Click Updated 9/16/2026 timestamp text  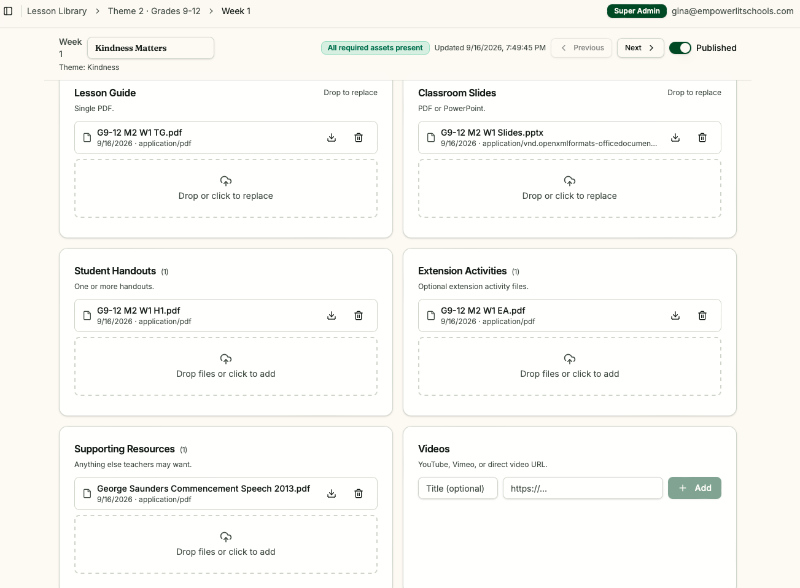point(490,48)
